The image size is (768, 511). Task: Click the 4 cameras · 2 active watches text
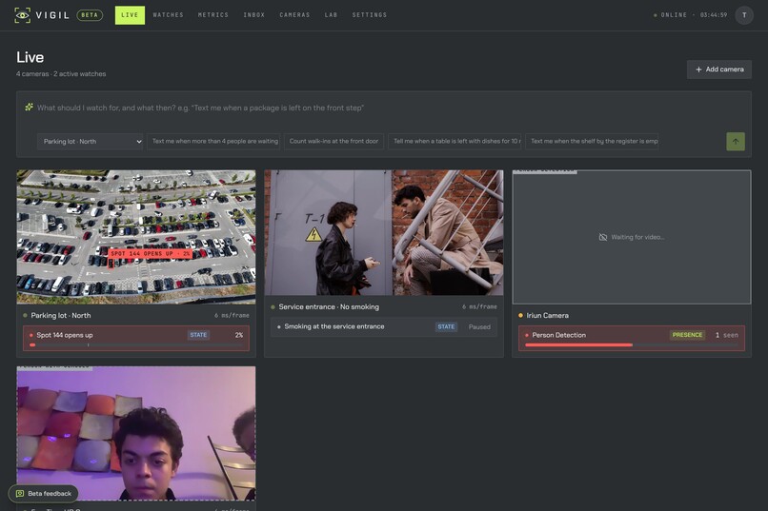(61, 74)
